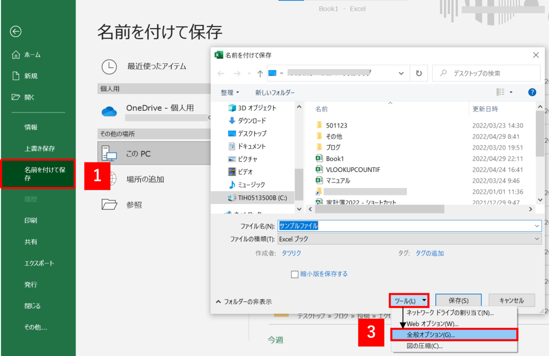The image size is (549, 356).
Task: Open the ツール(L) dropdown button
Action: tap(410, 301)
